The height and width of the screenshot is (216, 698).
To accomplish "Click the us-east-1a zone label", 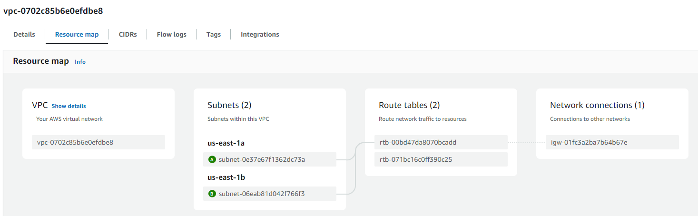I will (226, 143).
